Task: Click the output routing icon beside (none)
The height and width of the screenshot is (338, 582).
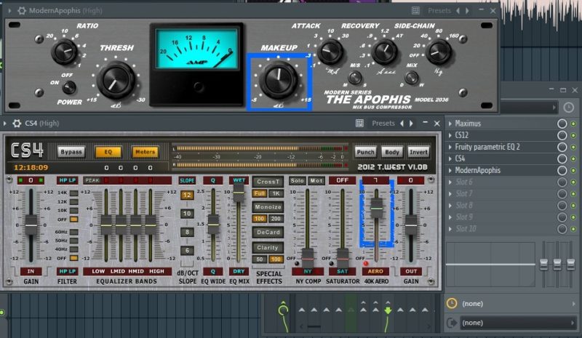Action: pos(452,323)
